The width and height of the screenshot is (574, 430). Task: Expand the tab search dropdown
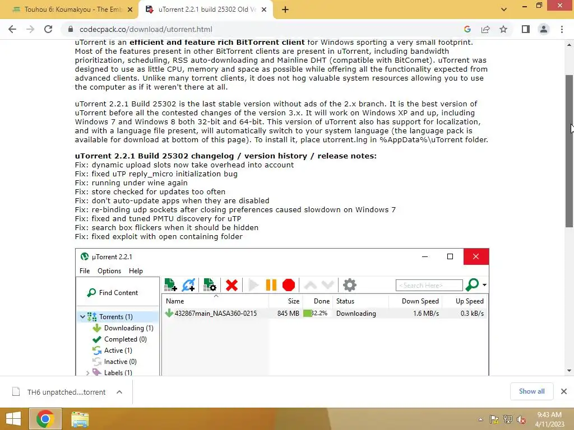504,10
